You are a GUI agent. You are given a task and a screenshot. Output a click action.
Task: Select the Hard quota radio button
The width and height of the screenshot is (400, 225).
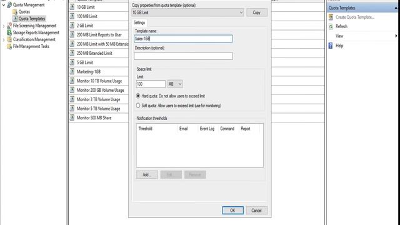pos(138,96)
